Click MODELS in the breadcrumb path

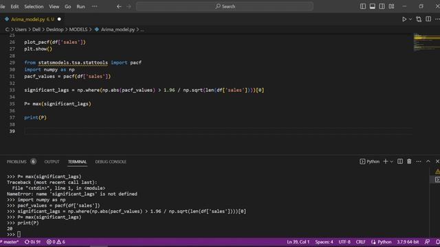pos(78,30)
